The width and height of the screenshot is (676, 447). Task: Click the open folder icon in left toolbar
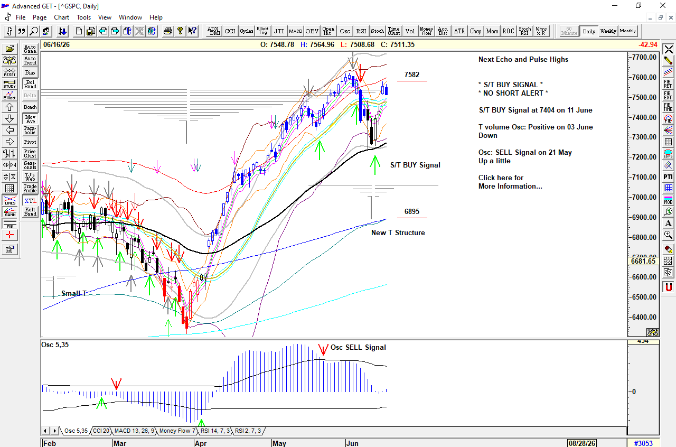(x=10, y=49)
